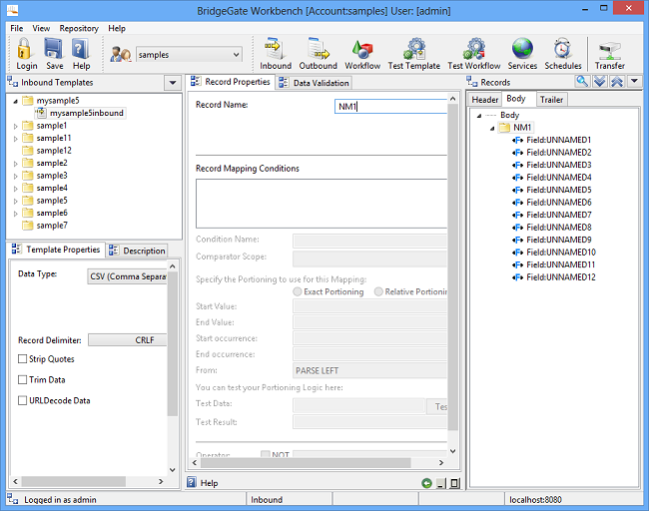Open the File menu
The width and height of the screenshot is (649, 511).
(17, 28)
